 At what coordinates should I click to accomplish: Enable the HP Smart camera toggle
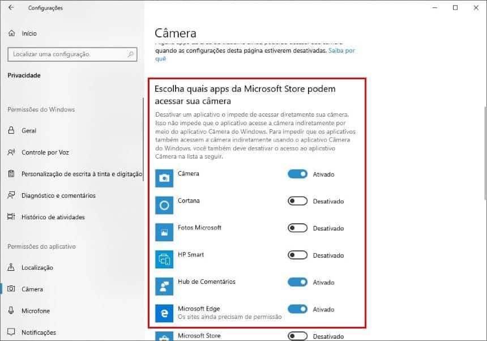point(297,255)
